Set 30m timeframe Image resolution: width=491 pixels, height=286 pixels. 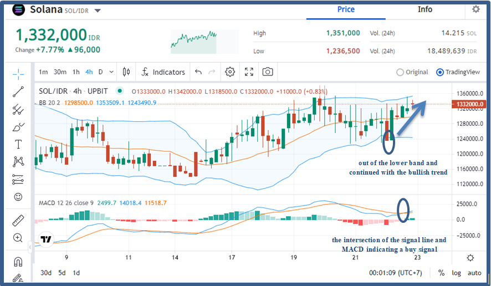pos(60,72)
